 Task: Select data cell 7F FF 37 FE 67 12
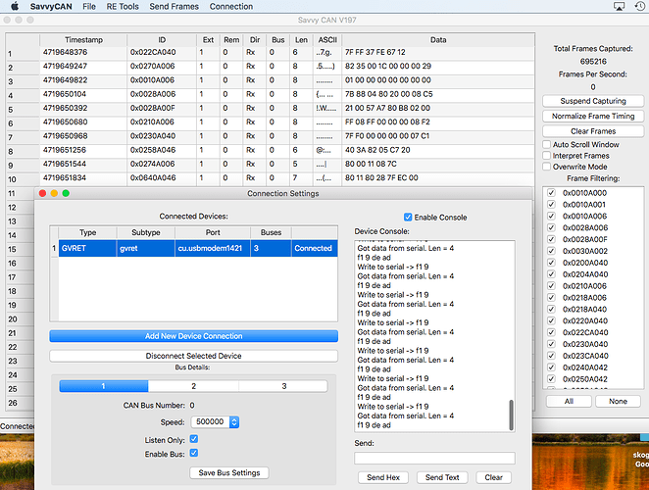[x=438, y=52]
